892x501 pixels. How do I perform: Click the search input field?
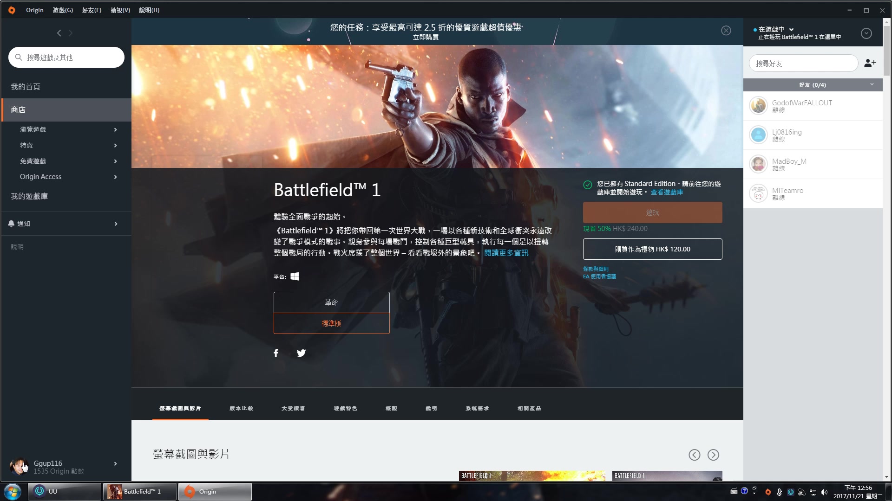tap(67, 57)
